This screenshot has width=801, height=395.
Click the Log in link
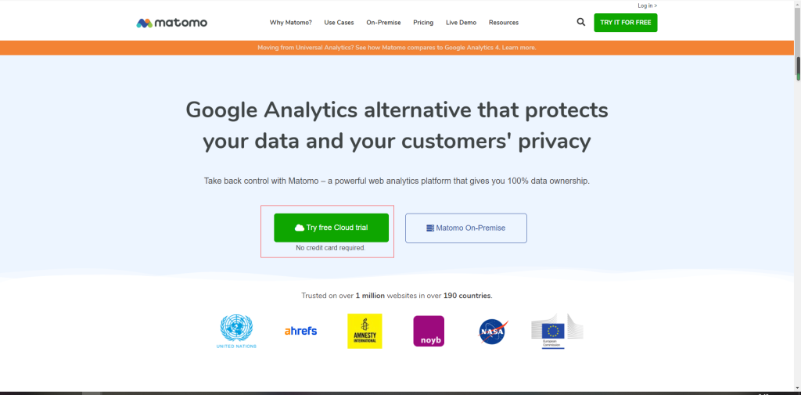(647, 5)
